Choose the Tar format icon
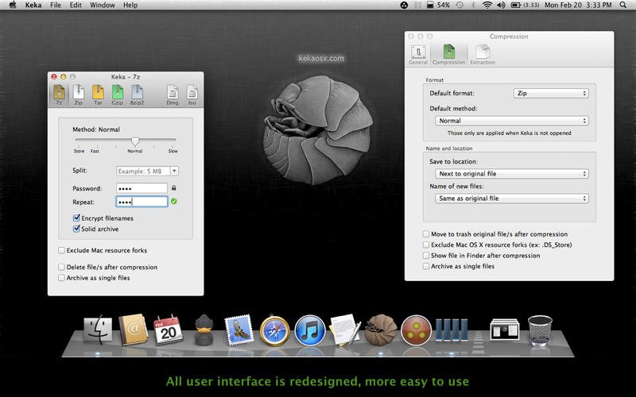The image size is (636, 397). click(98, 94)
